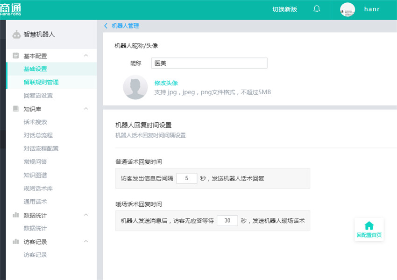Click the back arrow beside 机器人管理
This screenshot has height=280, width=397.
(106, 26)
